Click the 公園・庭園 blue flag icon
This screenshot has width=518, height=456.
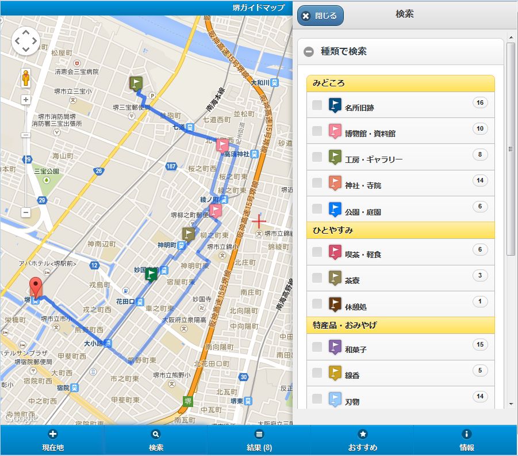335,209
